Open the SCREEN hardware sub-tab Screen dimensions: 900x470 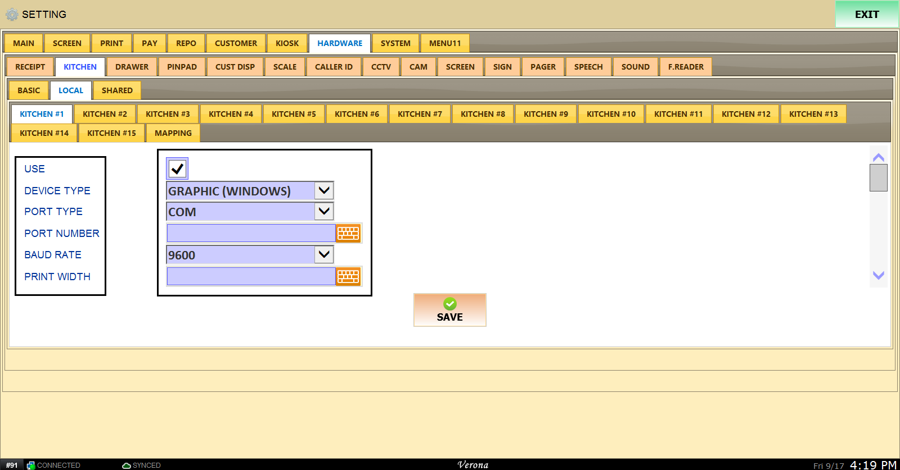click(x=460, y=67)
